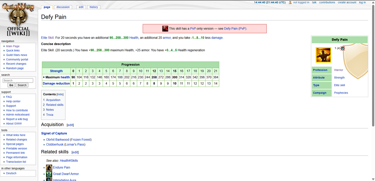Click the 258 maximum health cell
The height and width of the screenshot is (181, 375).
click(x=154, y=77)
